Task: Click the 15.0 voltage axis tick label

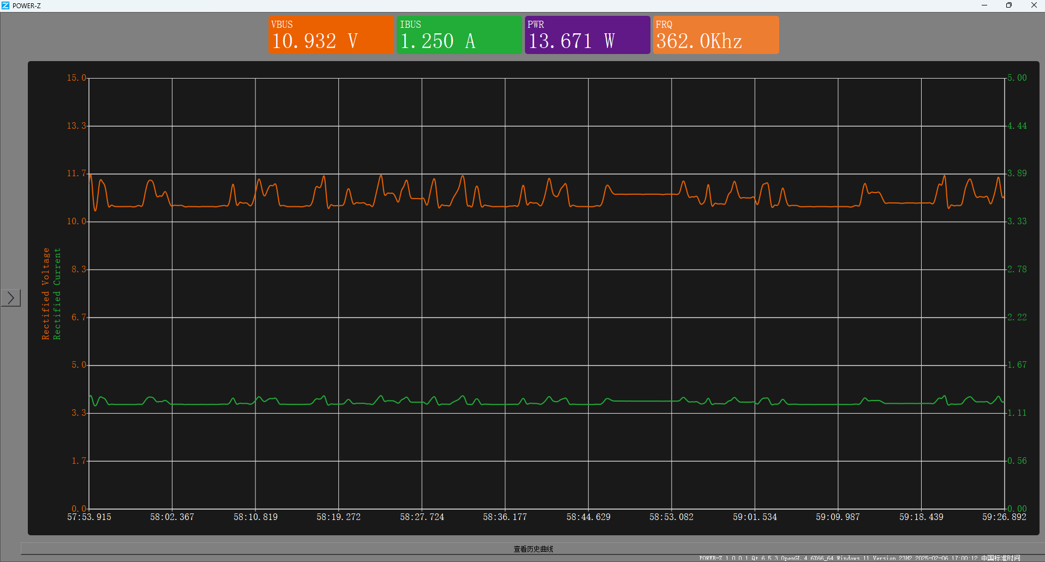Action: pyautogui.click(x=76, y=78)
